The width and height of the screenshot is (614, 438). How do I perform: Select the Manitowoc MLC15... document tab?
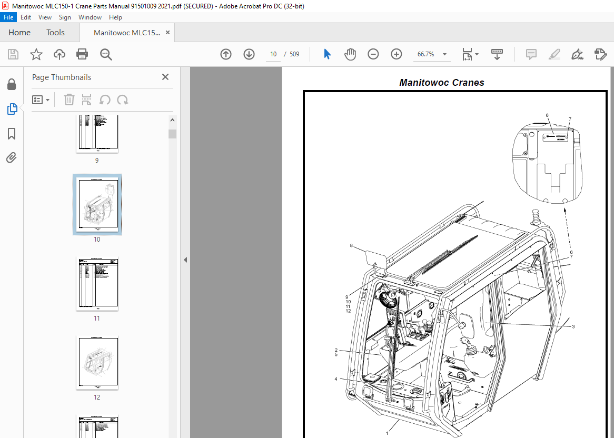pyautogui.click(x=126, y=33)
